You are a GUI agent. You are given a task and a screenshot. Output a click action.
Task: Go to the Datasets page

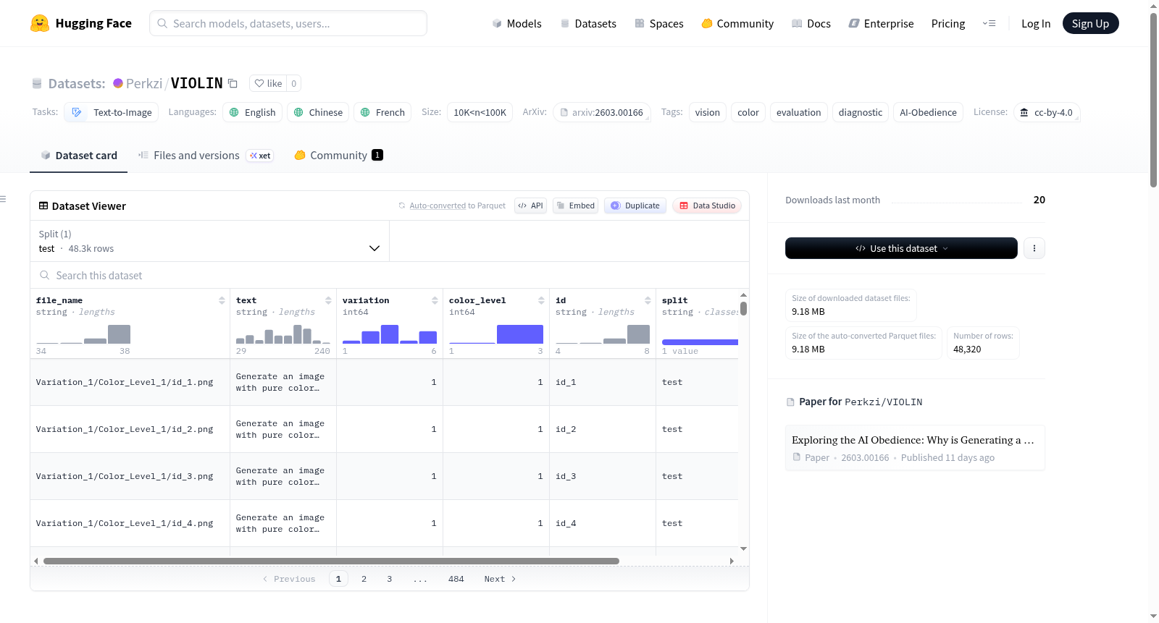coord(588,23)
